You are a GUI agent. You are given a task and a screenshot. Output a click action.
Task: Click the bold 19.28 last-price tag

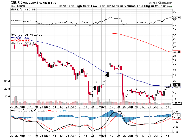pos(176,85)
